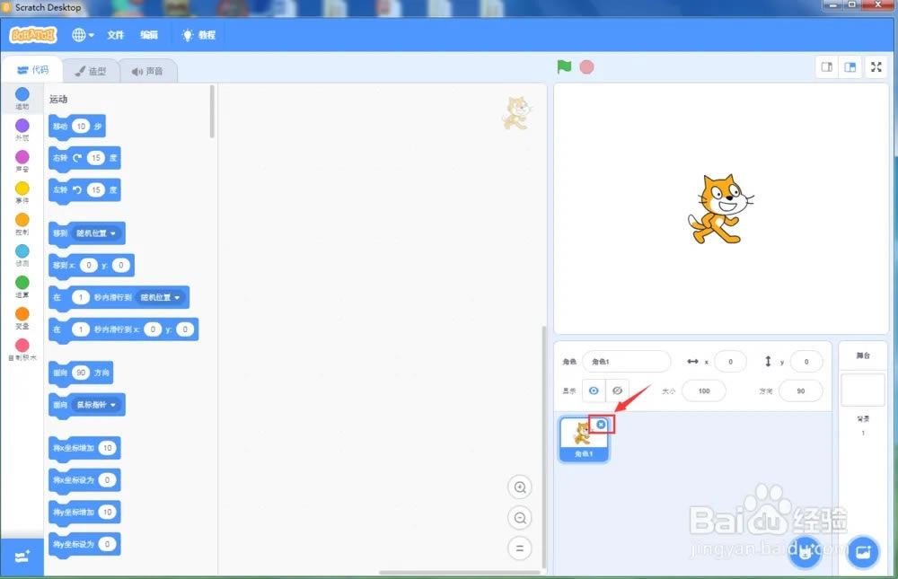Select the orange Control category

click(22, 224)
